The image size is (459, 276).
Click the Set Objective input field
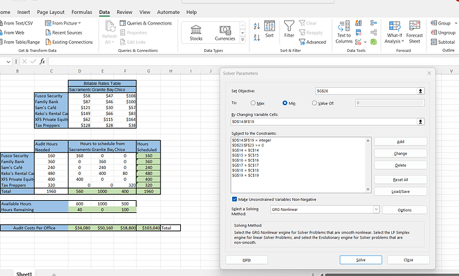coord(366,91)
